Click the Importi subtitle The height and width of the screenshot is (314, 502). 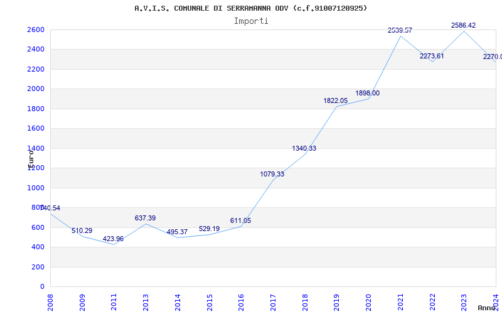251,21
